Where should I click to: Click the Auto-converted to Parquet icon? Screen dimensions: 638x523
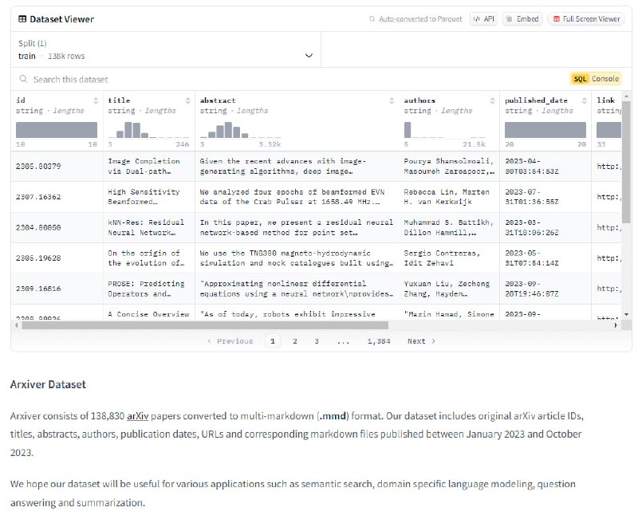click(x=372, y=18)
